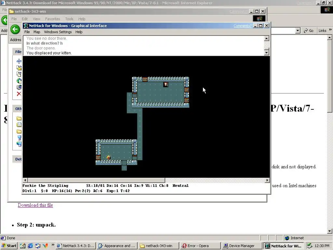Open the IE address bar dropdown

pyautogui.click(x=298, y=31)
